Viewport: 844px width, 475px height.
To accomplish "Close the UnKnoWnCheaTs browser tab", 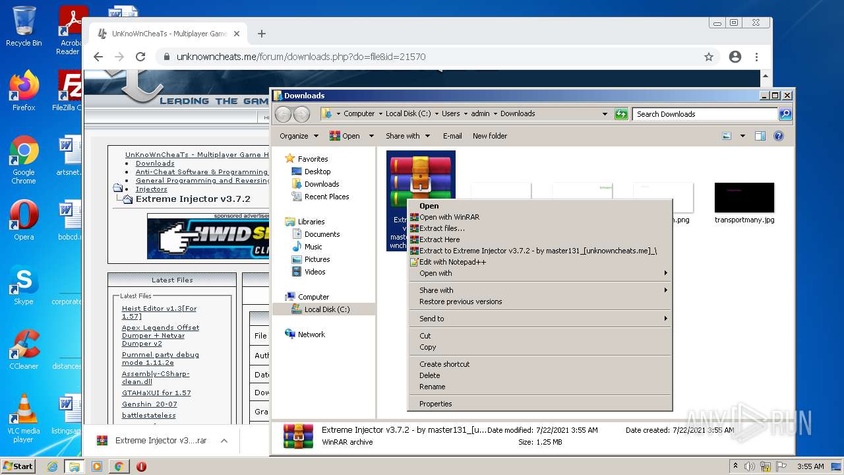I will pyautogui.click(x=237, y=34).
